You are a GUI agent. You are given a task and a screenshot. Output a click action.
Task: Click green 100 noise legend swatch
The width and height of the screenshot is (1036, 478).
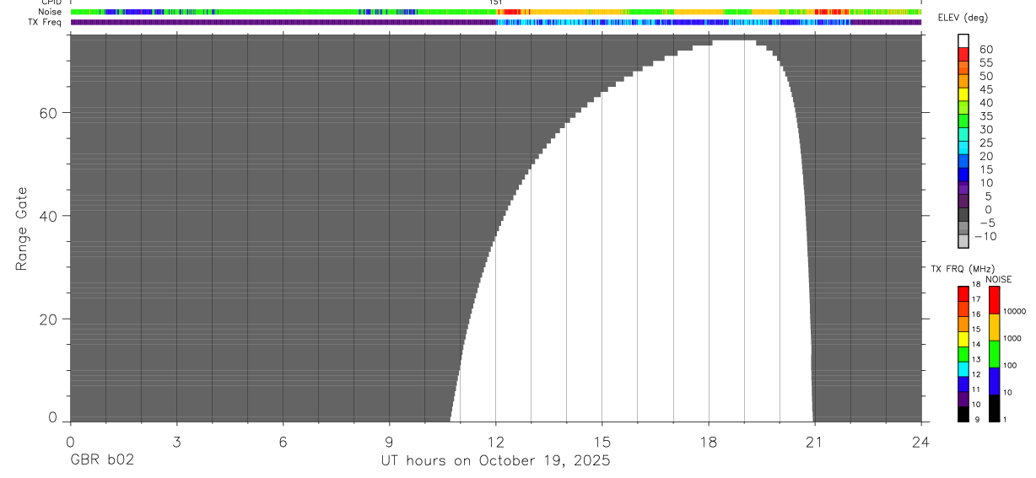994,354
